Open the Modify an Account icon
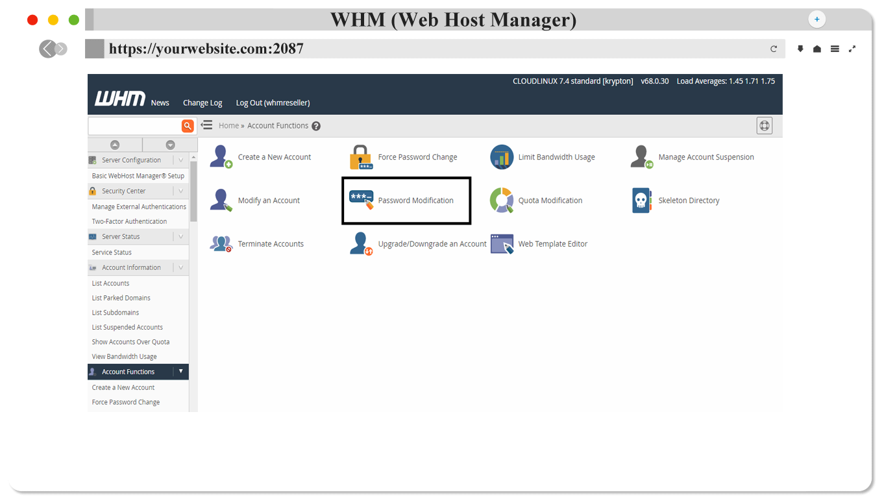 click(x=221, y=201)
